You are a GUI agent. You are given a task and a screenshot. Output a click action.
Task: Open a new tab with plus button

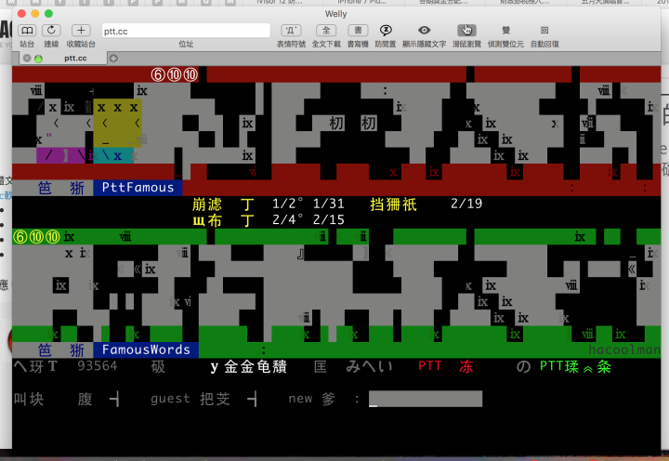point(113,58)
